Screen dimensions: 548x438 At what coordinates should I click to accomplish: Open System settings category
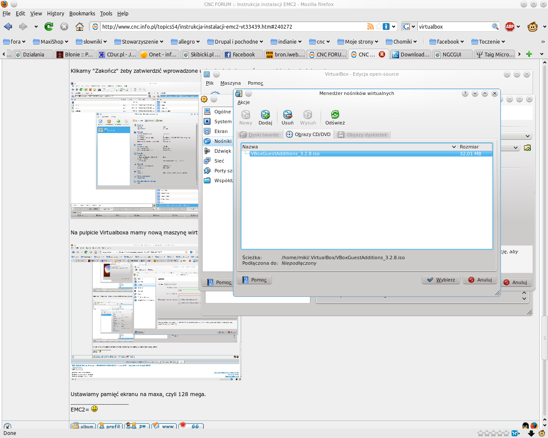(x=218, y=121)
